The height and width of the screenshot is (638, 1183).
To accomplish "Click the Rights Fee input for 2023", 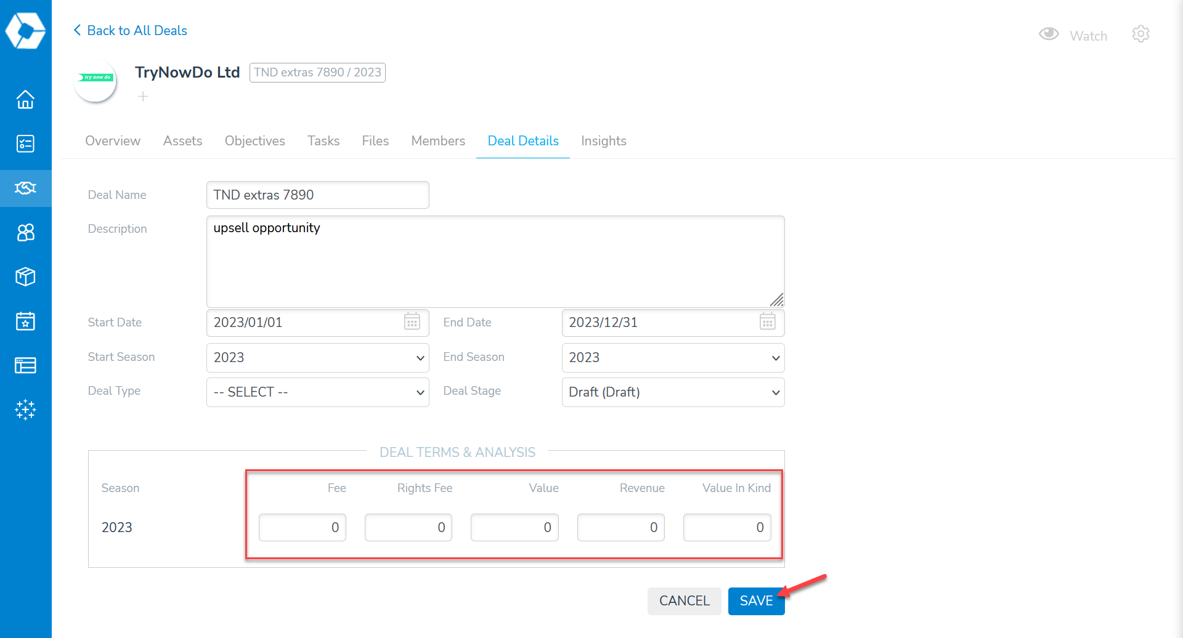I will tap(409, 527).
